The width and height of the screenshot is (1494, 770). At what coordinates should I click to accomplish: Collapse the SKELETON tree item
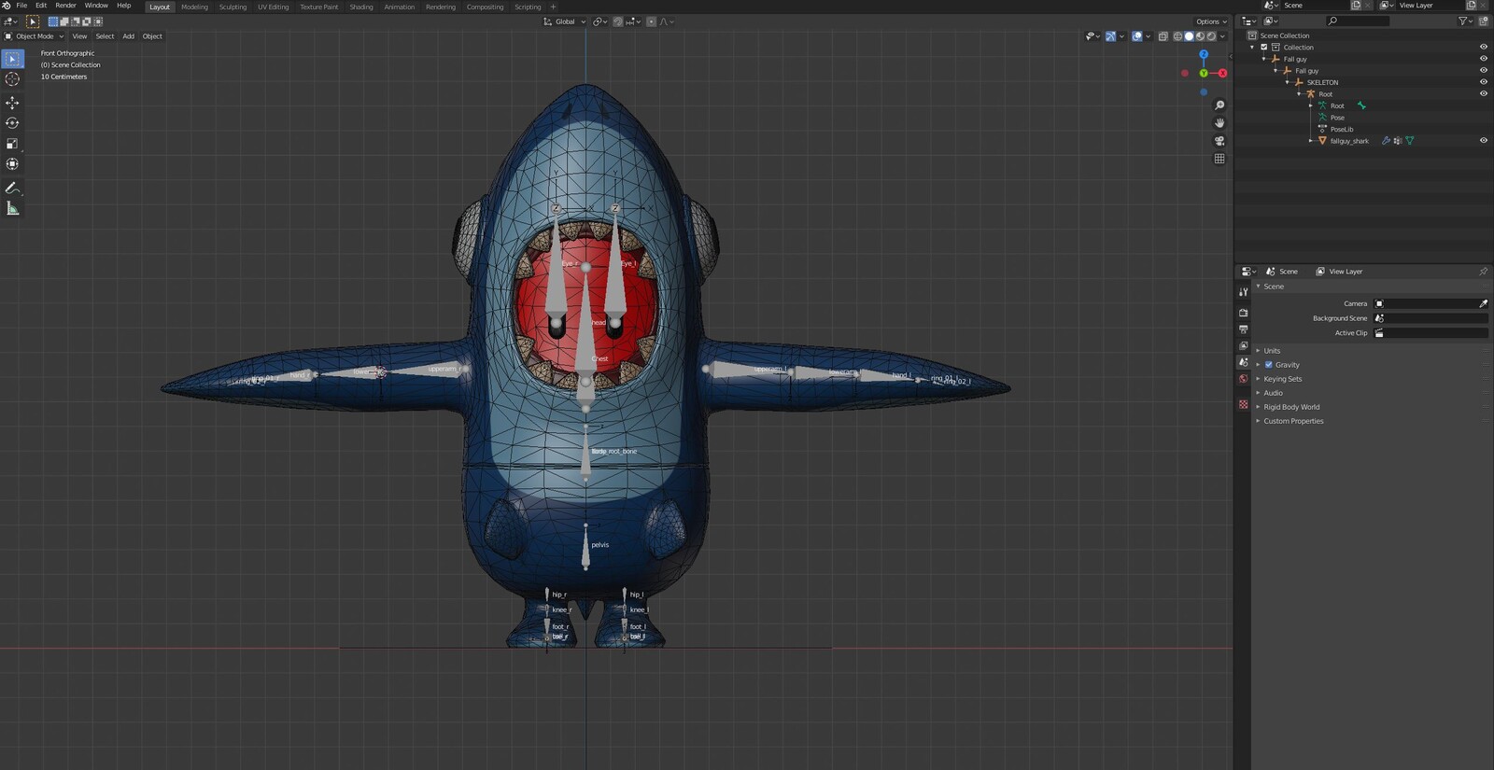point(1287,82)
